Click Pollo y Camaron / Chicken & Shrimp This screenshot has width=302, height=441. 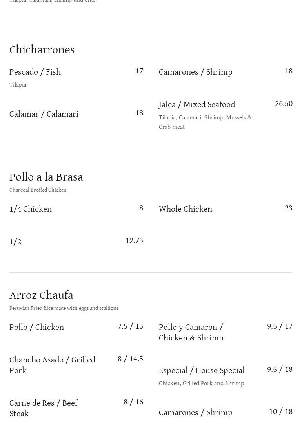coord(191,333)
